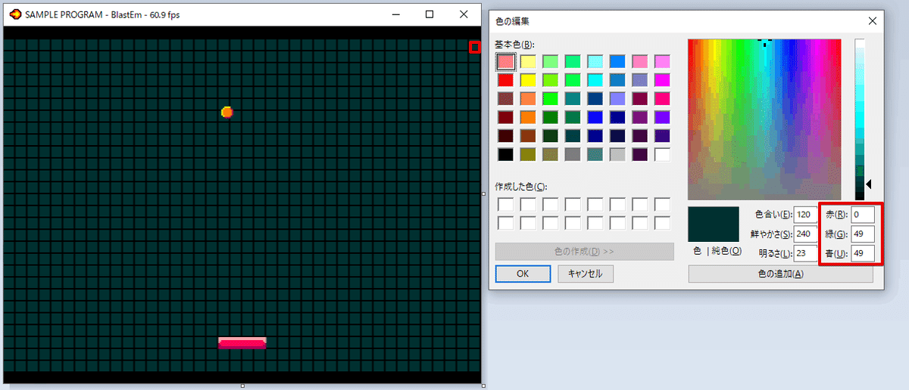This screenshot has height=390, width=909.
Task: Click the 緑(G) input field
Action: pyautogui.click(x=863, y=234)
